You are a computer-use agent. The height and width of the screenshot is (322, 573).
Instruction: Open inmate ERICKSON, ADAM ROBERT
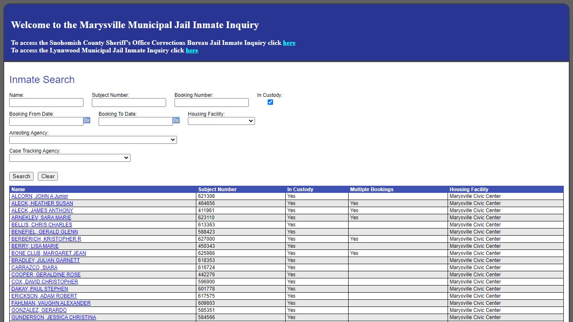click(x=44, y=296)
